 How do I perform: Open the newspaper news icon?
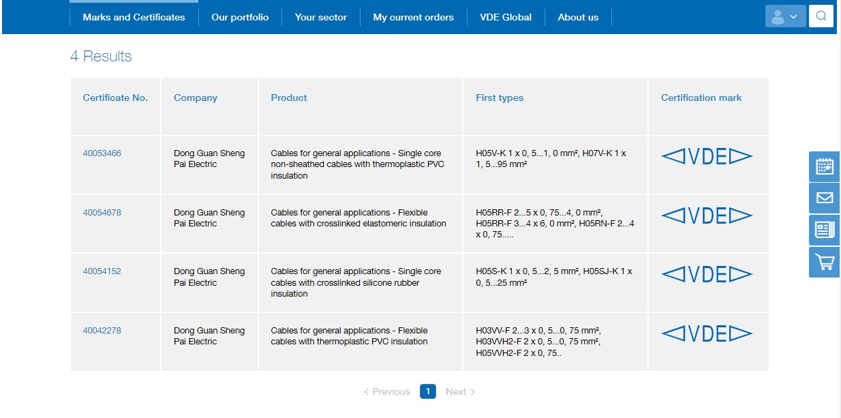pyautogui.click(x=824, y=230)
